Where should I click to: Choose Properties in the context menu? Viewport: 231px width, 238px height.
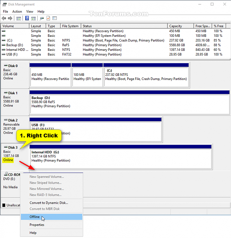(x=52, y=225)
